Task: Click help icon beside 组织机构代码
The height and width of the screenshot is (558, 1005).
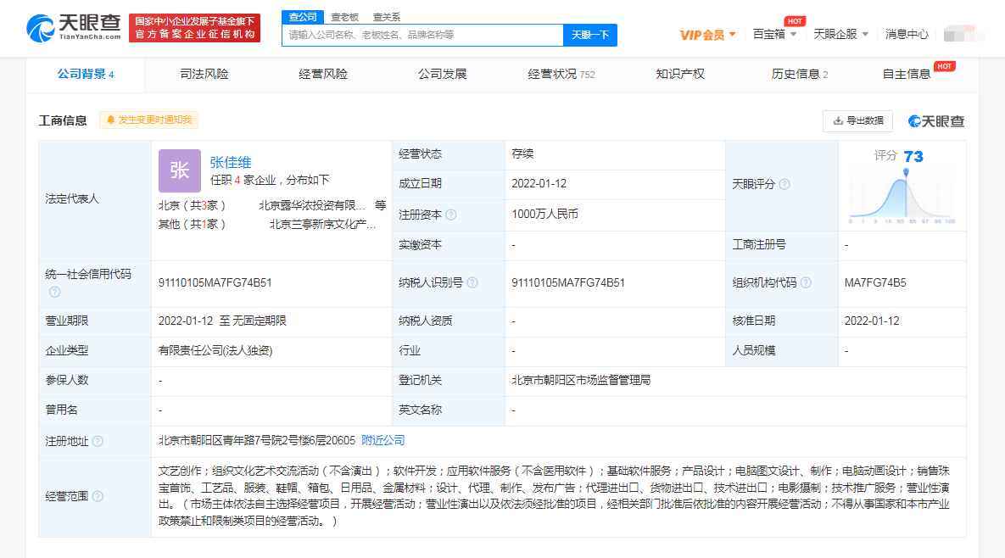Action: point(807,282)
